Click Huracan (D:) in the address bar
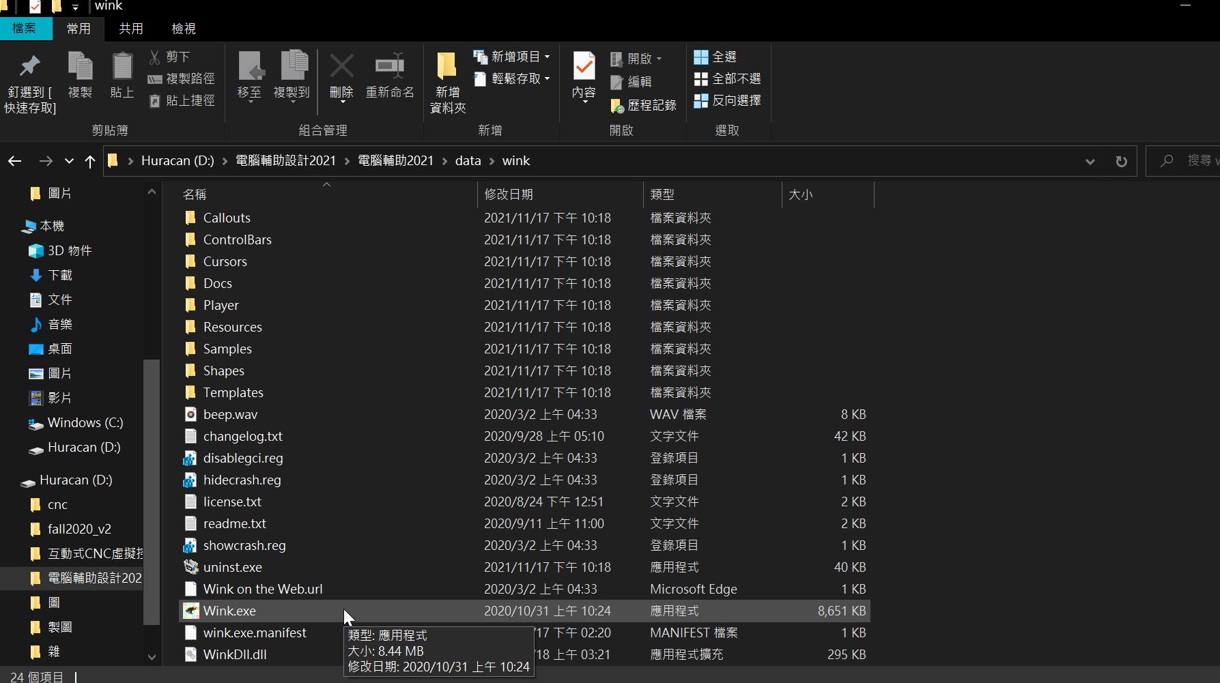Image resolution: width=1220 pixels, height=683 pixels. click(178, 161)
